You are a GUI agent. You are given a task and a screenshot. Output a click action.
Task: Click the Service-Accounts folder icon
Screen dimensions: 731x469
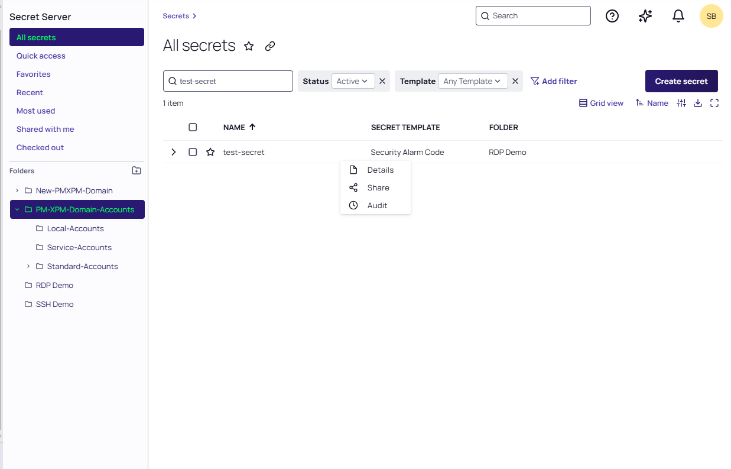tap(40, 247)
